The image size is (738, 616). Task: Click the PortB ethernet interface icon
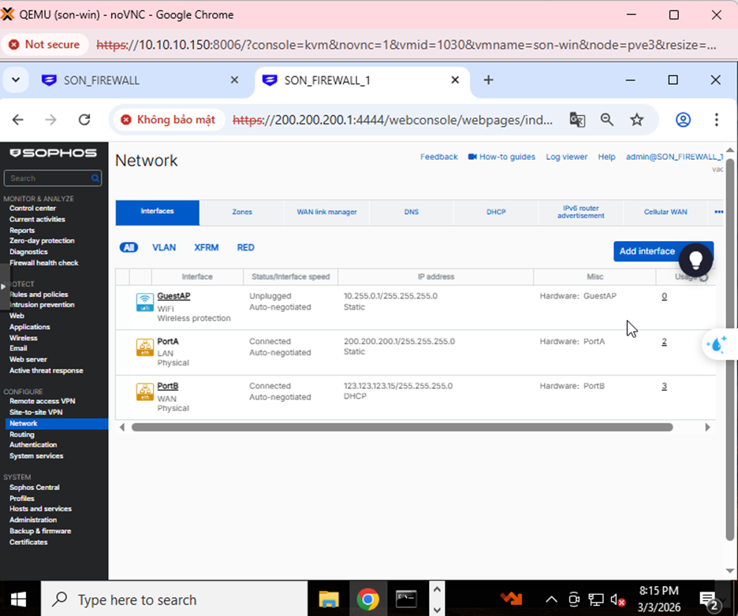(144, 391)
